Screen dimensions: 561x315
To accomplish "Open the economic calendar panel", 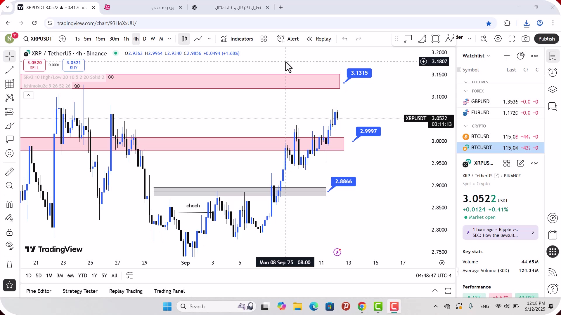I will tap(553, 235).
